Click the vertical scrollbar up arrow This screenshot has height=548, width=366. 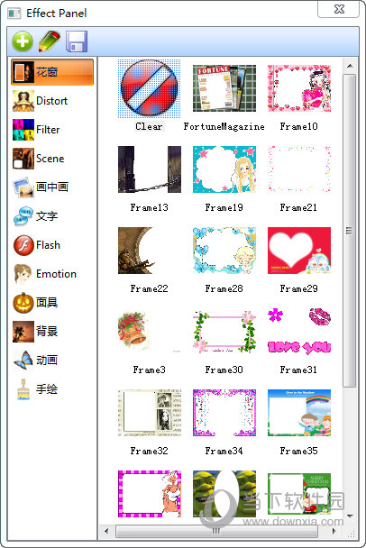point(350,66)
